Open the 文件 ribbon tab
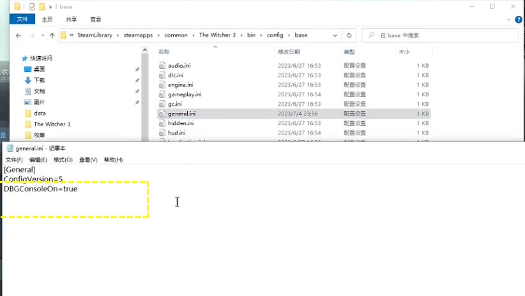The height and width of the screenshot is (296, 525). pyautogui.click(x=22, y=19)
